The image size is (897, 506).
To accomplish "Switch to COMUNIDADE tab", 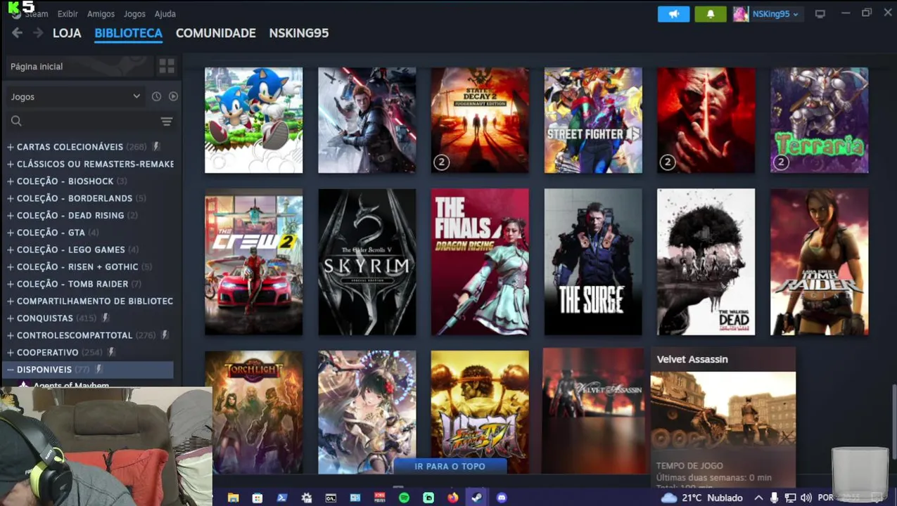I will click(x=215, y=33).
